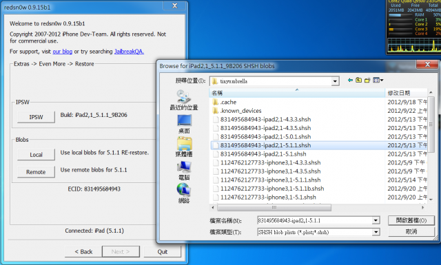Open the 'our blog' support link
The image size is (441, 265).
(x=63, y=52)
